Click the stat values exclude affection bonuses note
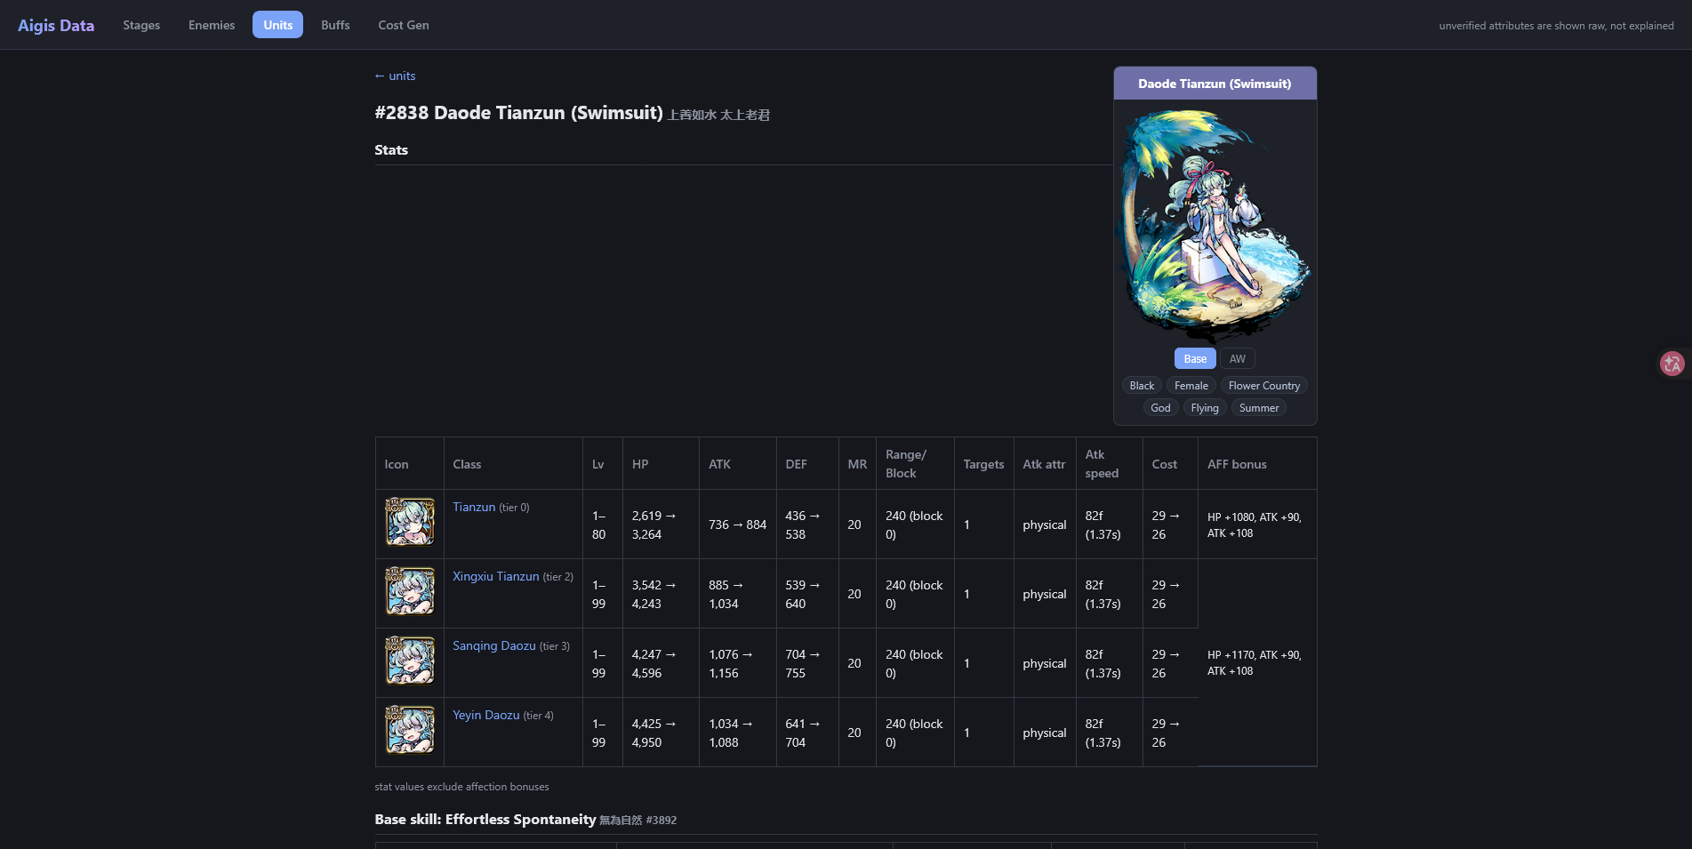Image resolution: width=1692 pixels, height=849 pixels. point(461,787)
